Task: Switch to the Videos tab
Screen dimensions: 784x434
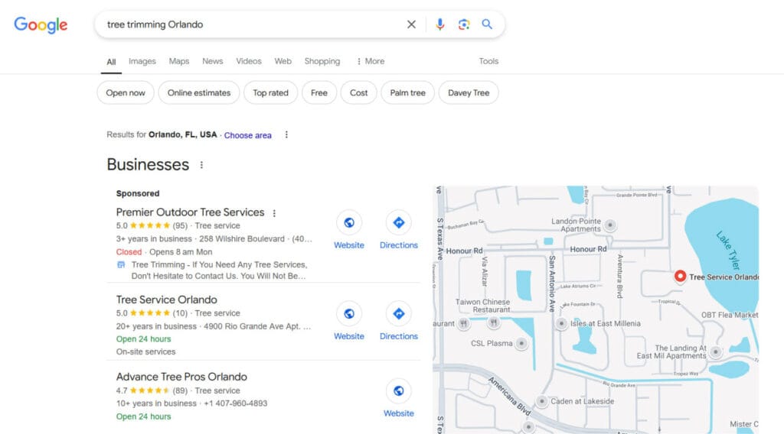Action: click(249, 61)
